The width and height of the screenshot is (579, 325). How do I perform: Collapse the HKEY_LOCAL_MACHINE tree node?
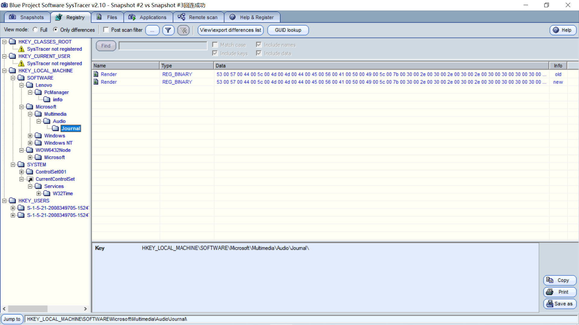4,71
